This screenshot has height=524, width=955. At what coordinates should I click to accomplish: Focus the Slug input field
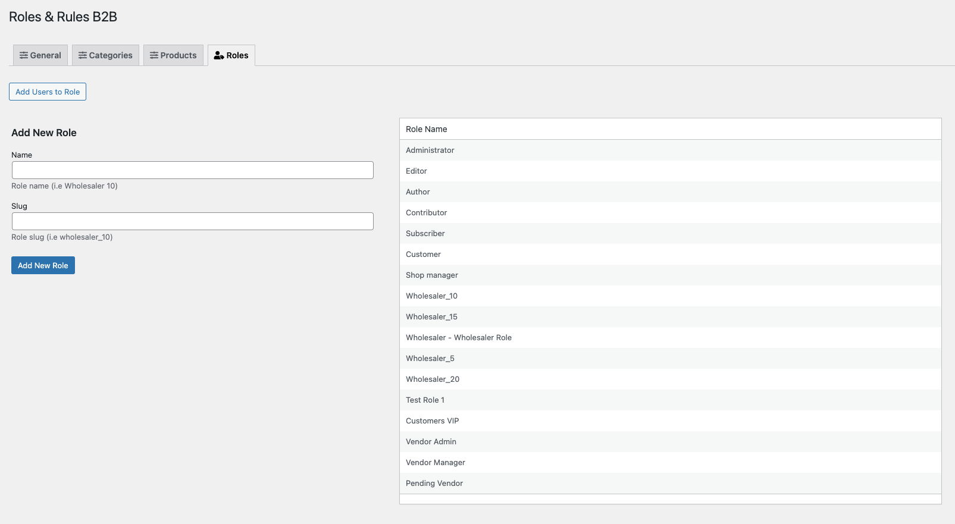[x=193, y=221]
